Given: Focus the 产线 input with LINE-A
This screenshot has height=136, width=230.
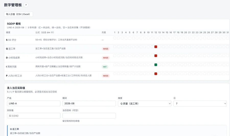Looking at the screenshot, I should [33, 103].
